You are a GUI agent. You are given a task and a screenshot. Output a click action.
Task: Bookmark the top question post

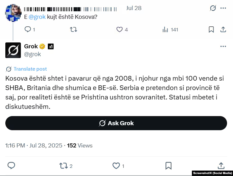coord(211,29)
